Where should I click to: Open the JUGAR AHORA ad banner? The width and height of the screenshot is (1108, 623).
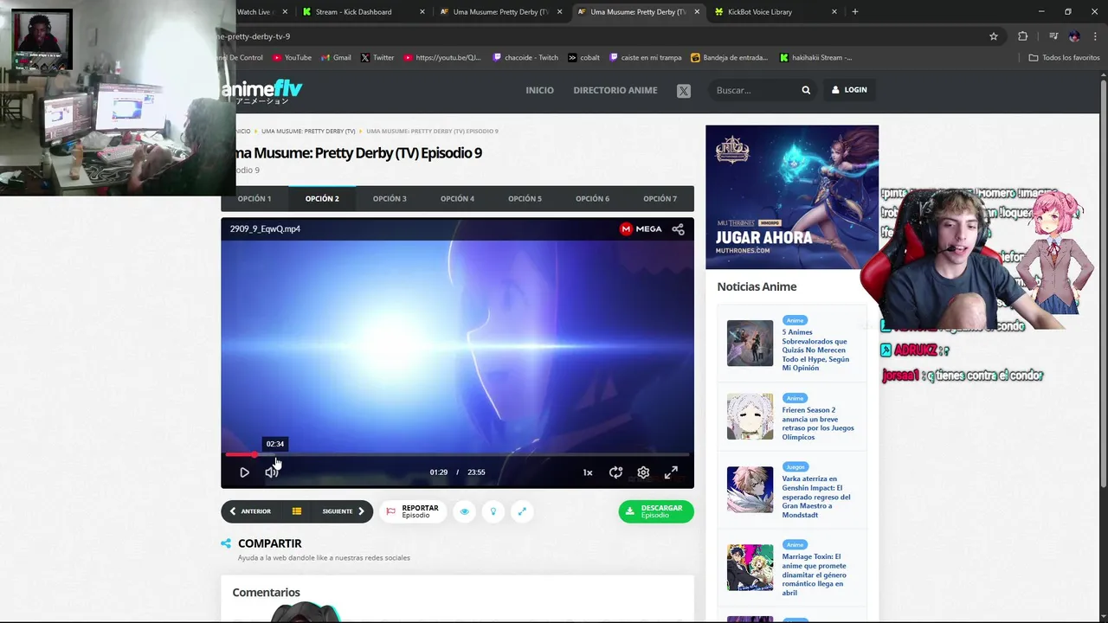click(x=792, y=197)
